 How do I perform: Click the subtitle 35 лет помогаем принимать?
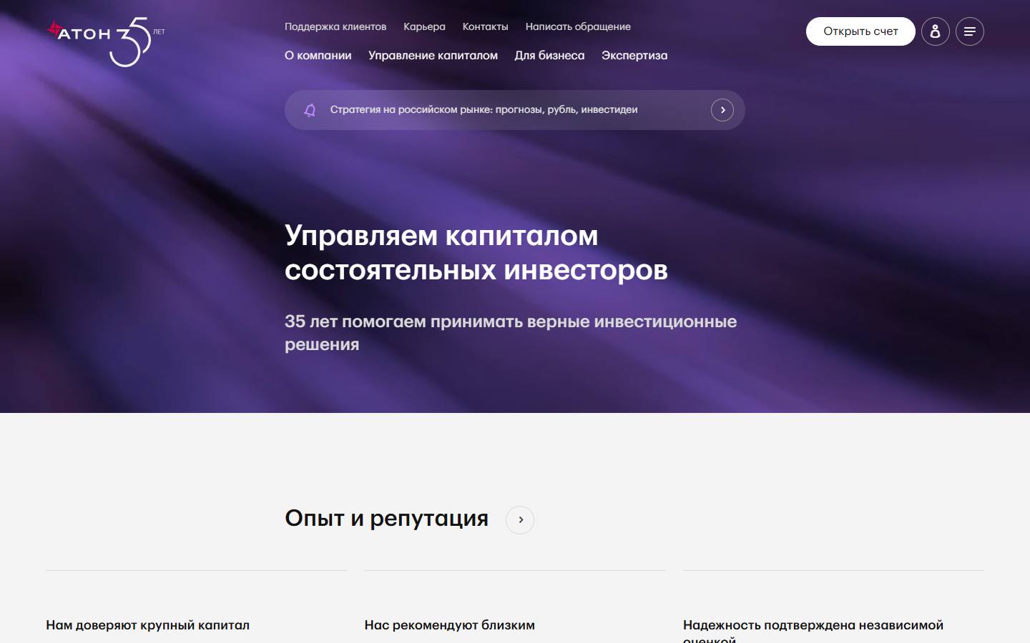click(511, 332)
